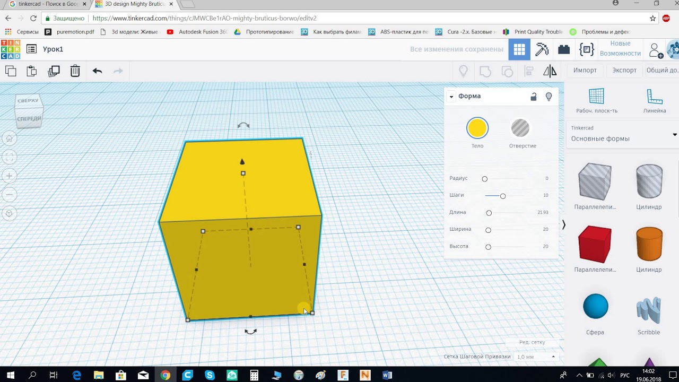Delete selected shape with trash icon
The width and height of the screenshot is (679, 382).
coord(75,71)
